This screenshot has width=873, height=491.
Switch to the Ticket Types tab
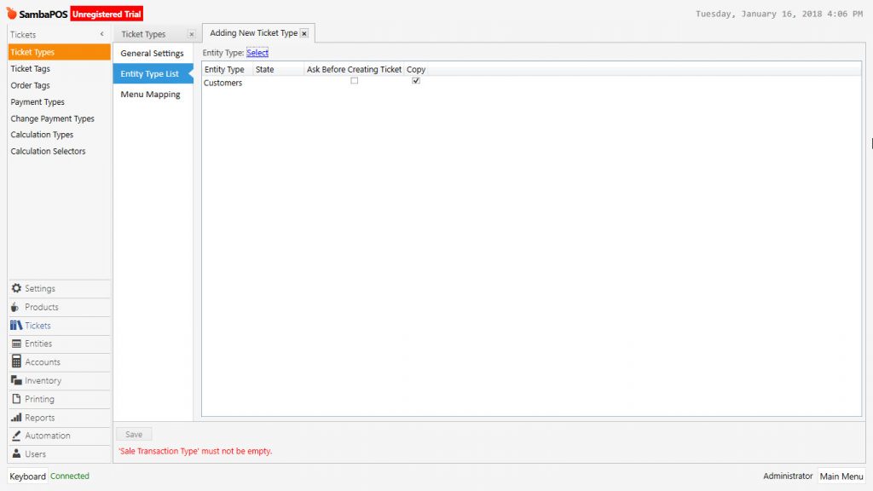click(143, 34)
